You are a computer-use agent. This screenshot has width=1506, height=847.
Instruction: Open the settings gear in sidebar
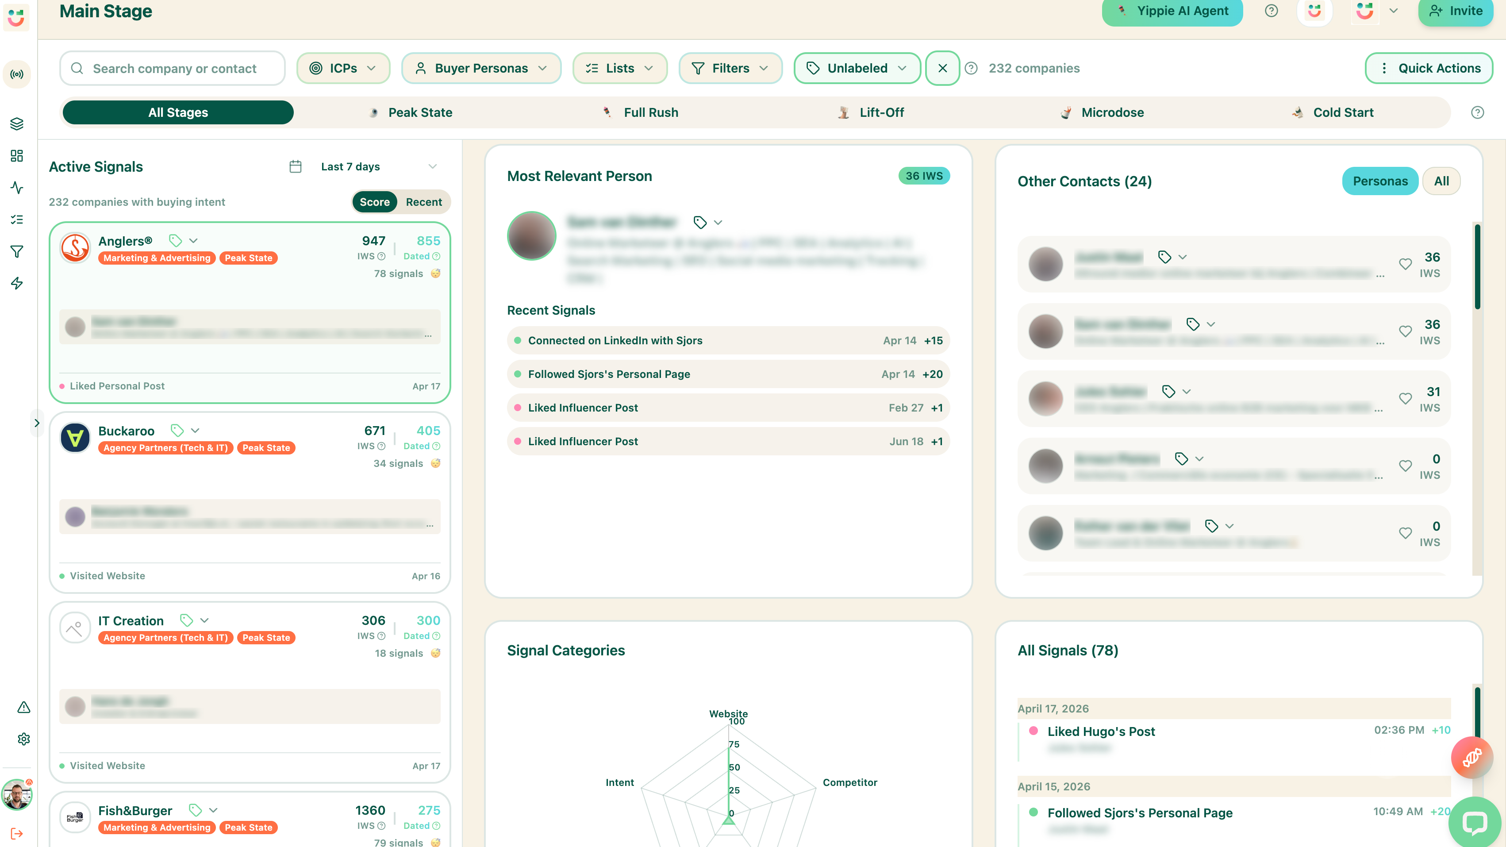point(23,739)
